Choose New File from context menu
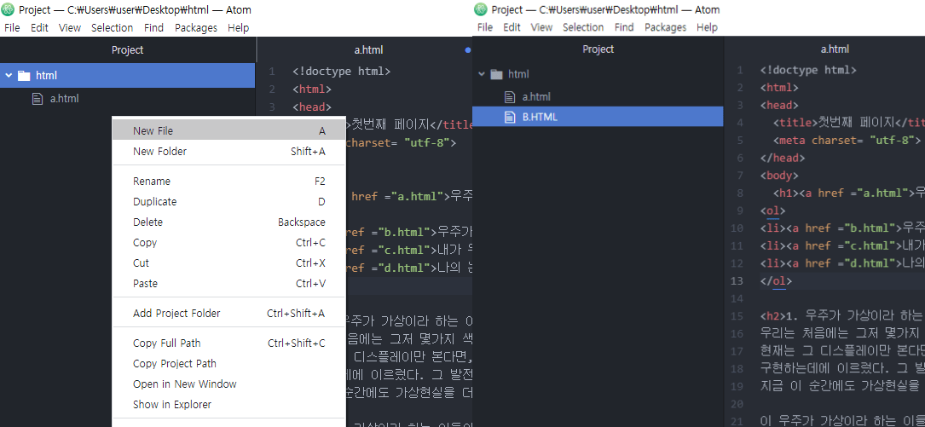Viewport: 925px width, 427px height. tap(228, 131)
